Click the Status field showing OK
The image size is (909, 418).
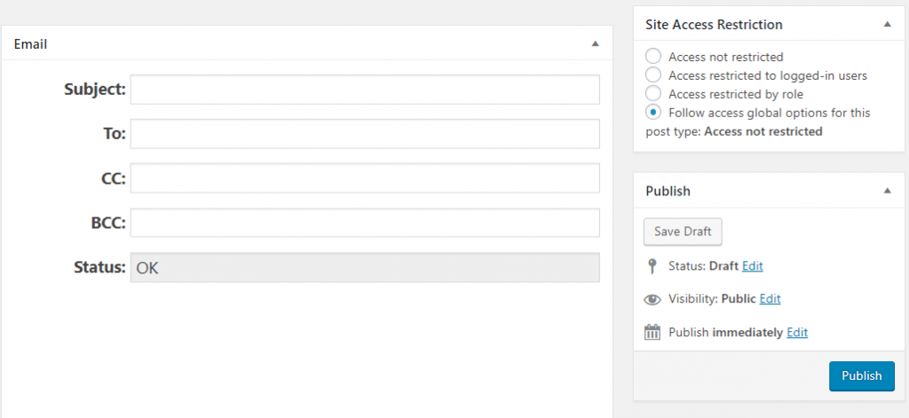365,268
